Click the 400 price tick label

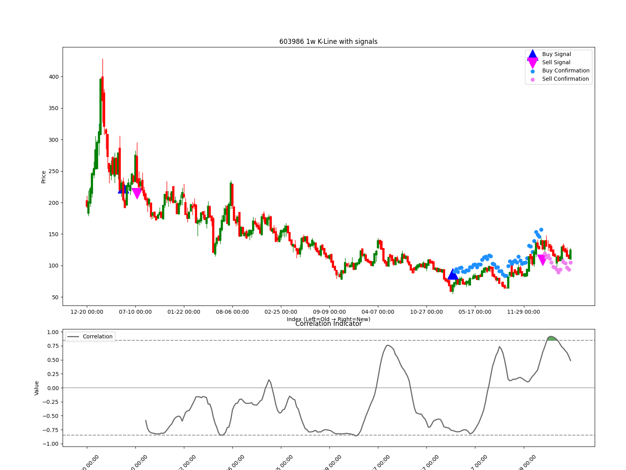[54, 77]
